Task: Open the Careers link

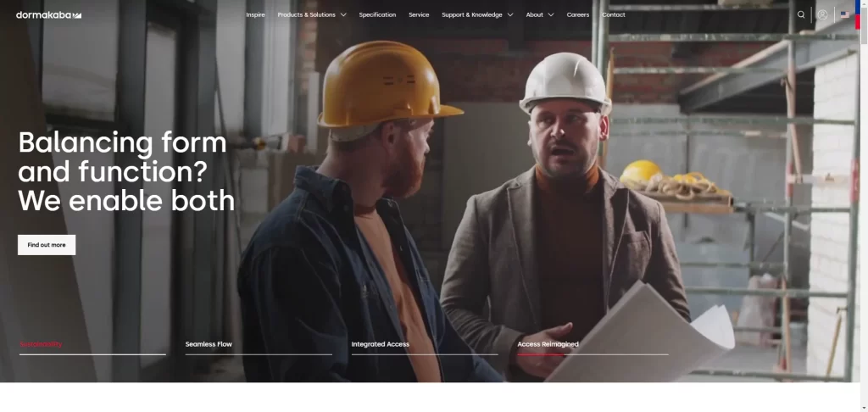Action: point(578,15)
